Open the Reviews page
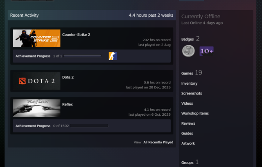 (x=188, y=123)
